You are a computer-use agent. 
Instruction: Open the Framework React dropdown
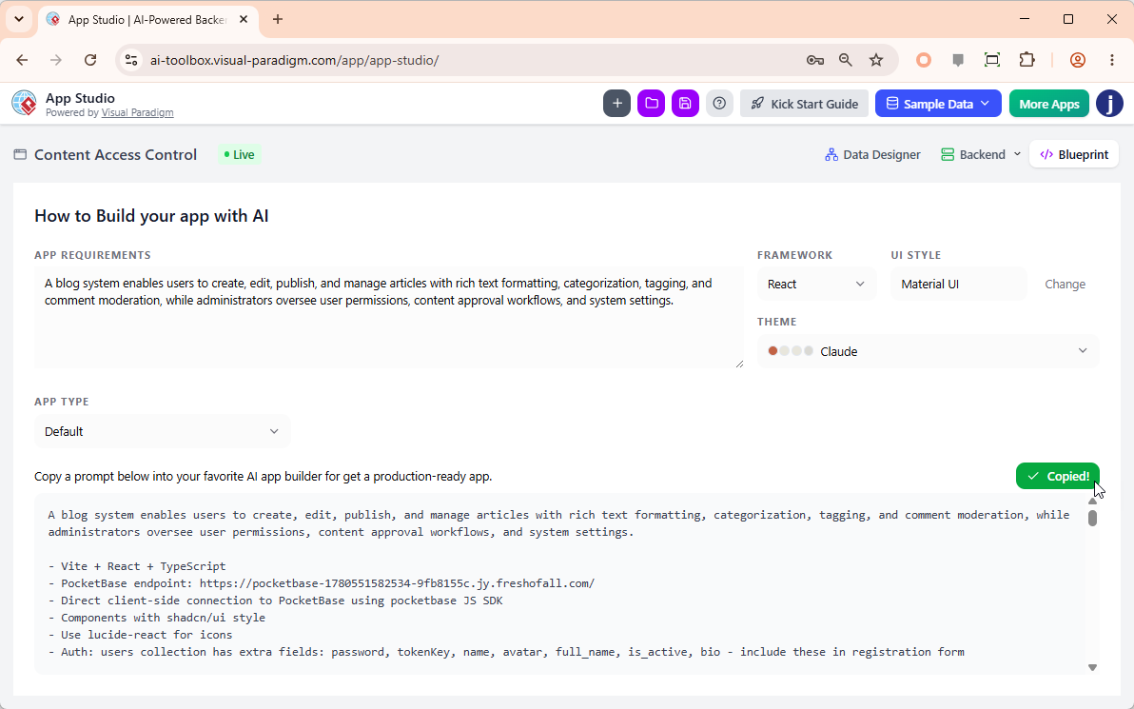[816, 285]
